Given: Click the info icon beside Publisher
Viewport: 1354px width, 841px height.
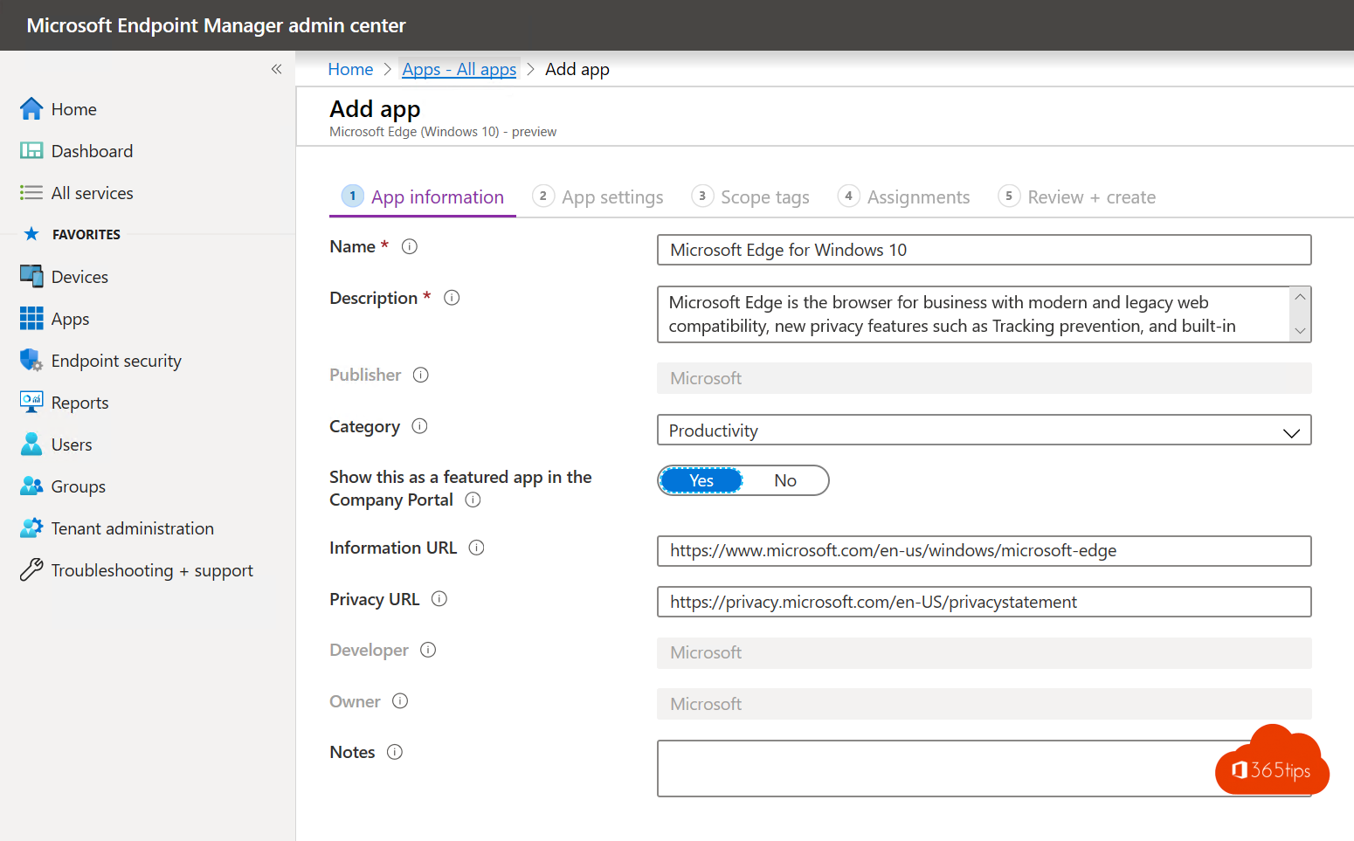Looking at the screenshot, I should (x=421, y=375).
